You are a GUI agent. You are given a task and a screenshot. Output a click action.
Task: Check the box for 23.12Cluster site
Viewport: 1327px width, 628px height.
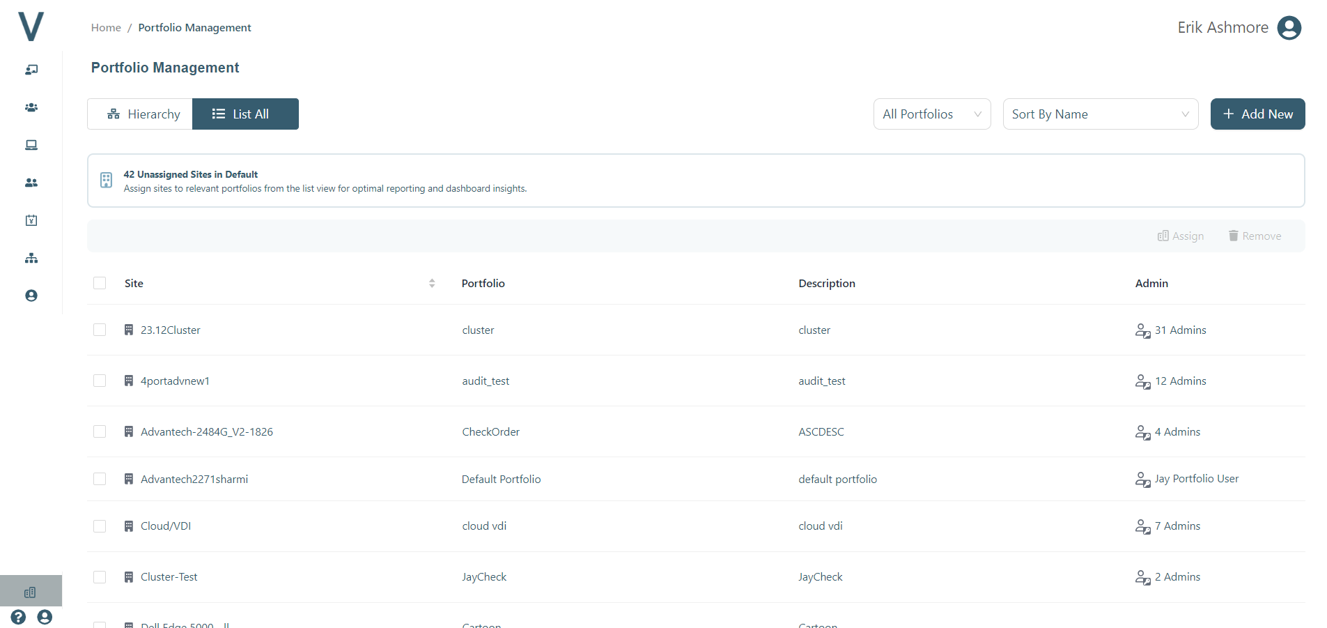100,330
